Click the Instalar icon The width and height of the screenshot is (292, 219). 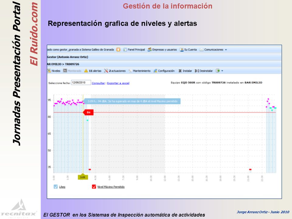(x=180, y=71)
